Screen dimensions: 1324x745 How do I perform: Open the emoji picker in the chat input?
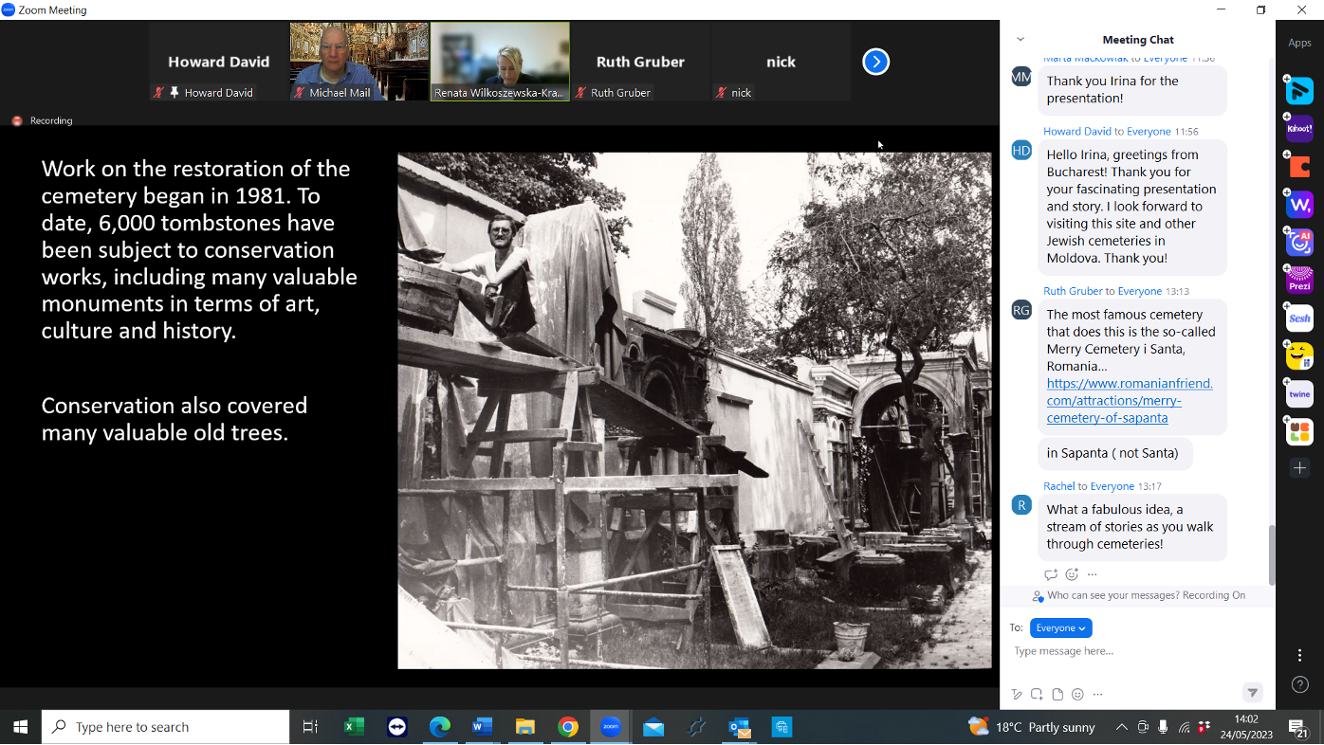(1077, 694)
